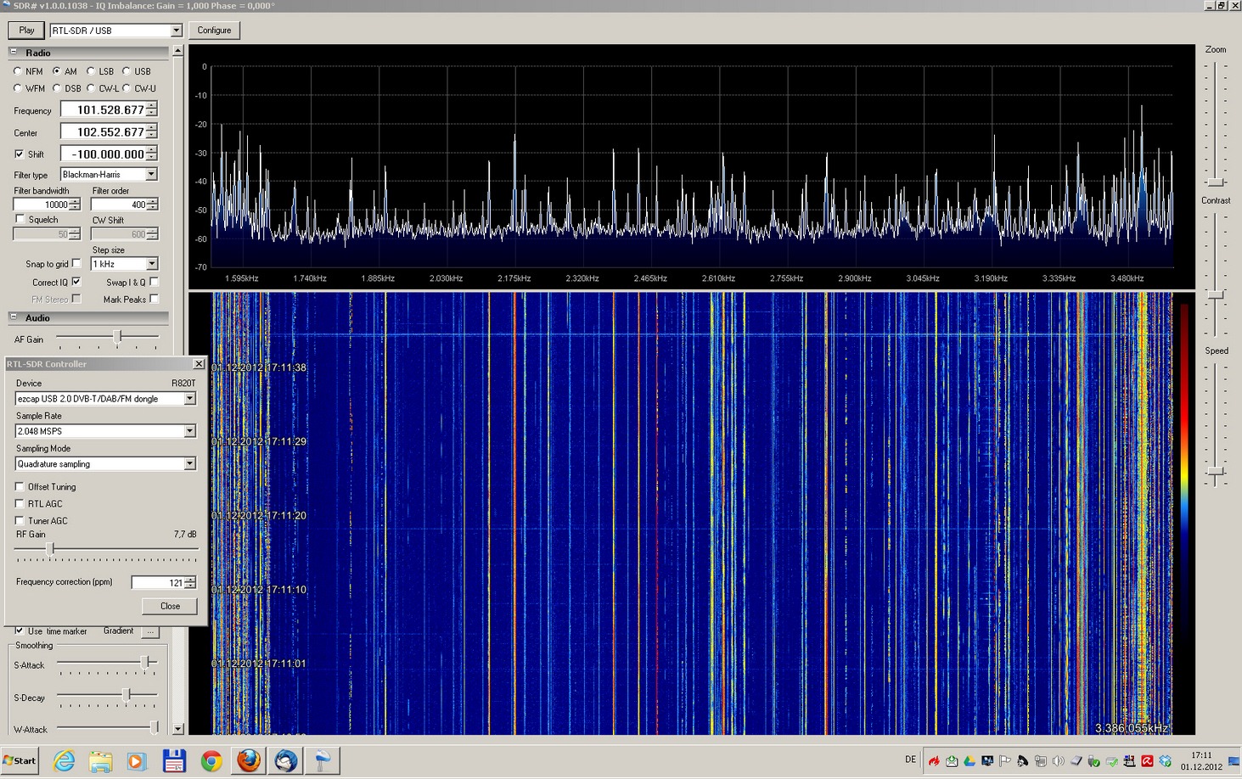Expand the Filter type dropdown
1242x779 pixels.
[x=151, y=175]
